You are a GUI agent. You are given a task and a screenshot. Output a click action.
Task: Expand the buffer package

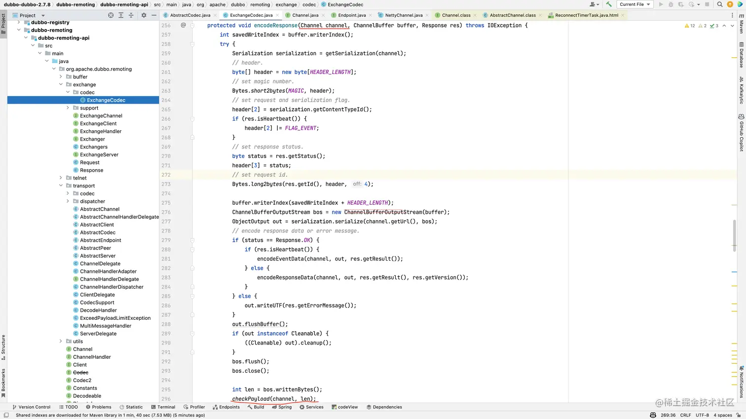coord(61,77)
